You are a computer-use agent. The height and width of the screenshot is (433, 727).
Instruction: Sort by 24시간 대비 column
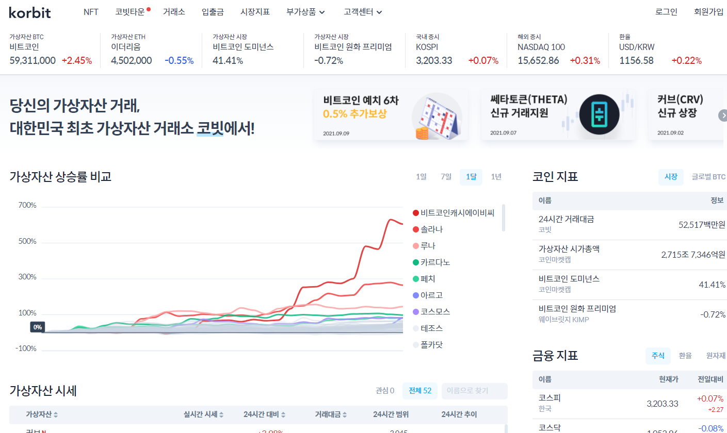[x=264, y=414]
